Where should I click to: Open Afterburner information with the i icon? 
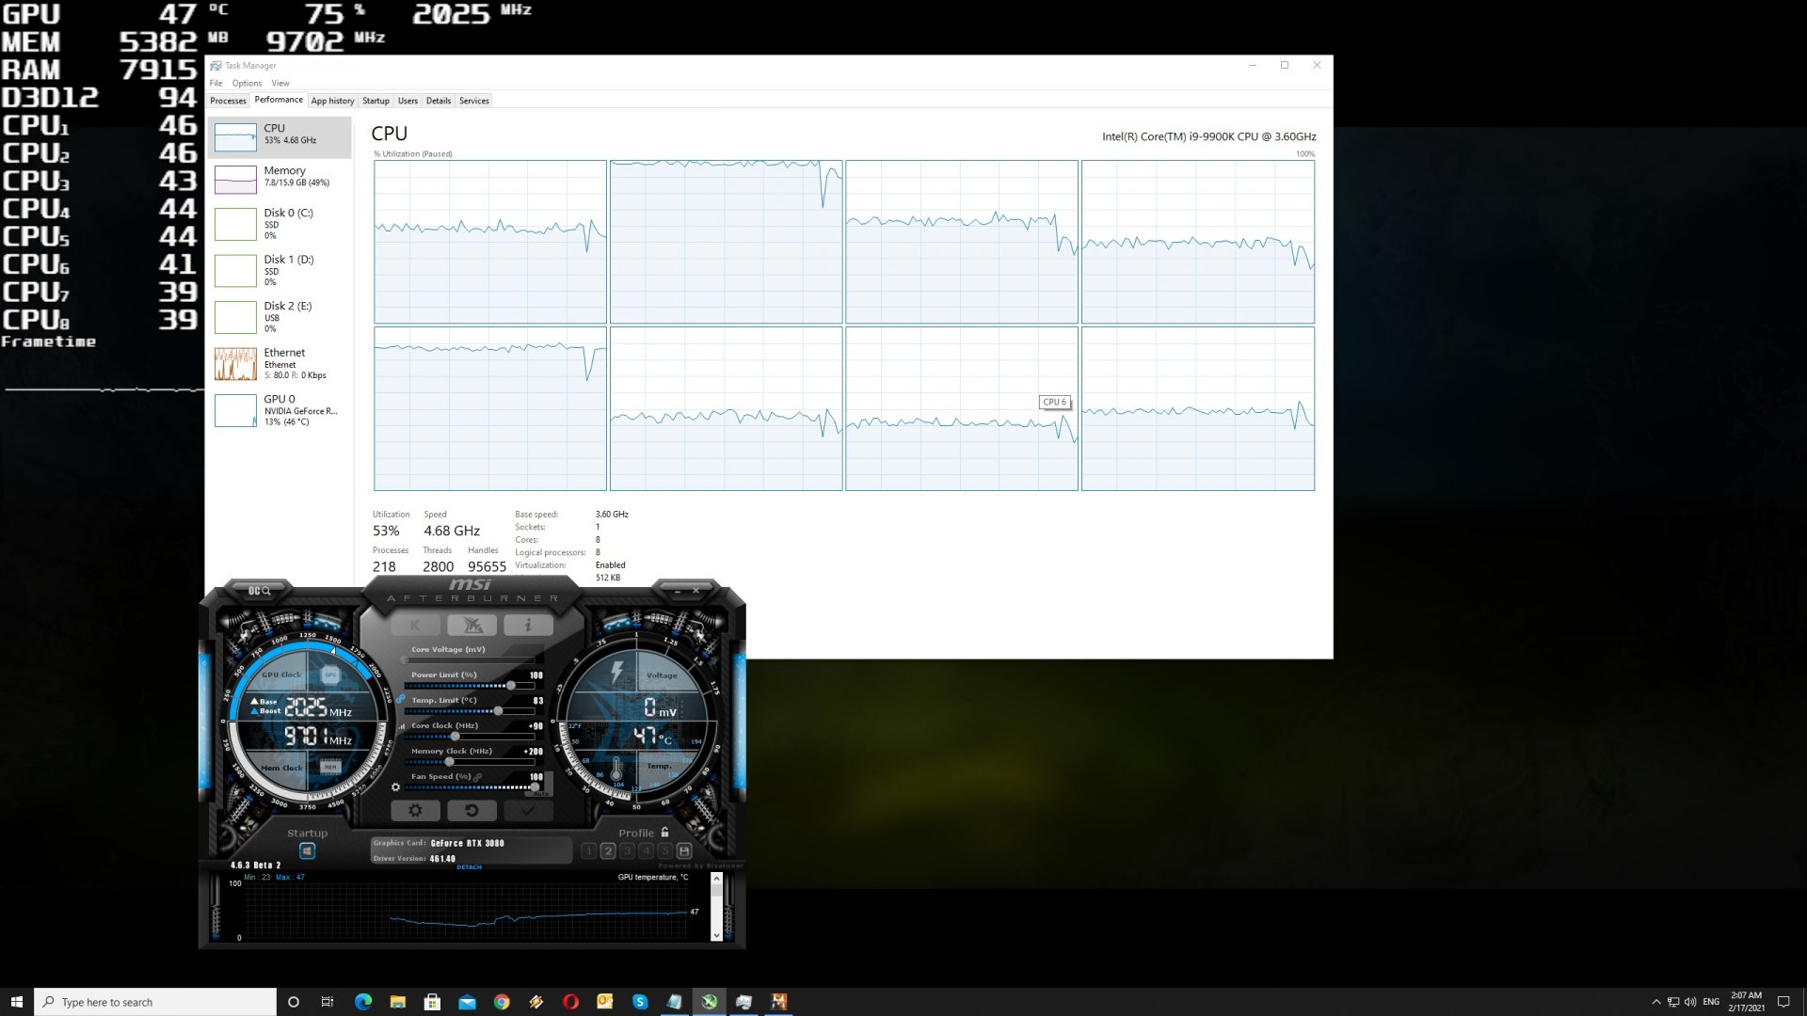tap(527, 625)
